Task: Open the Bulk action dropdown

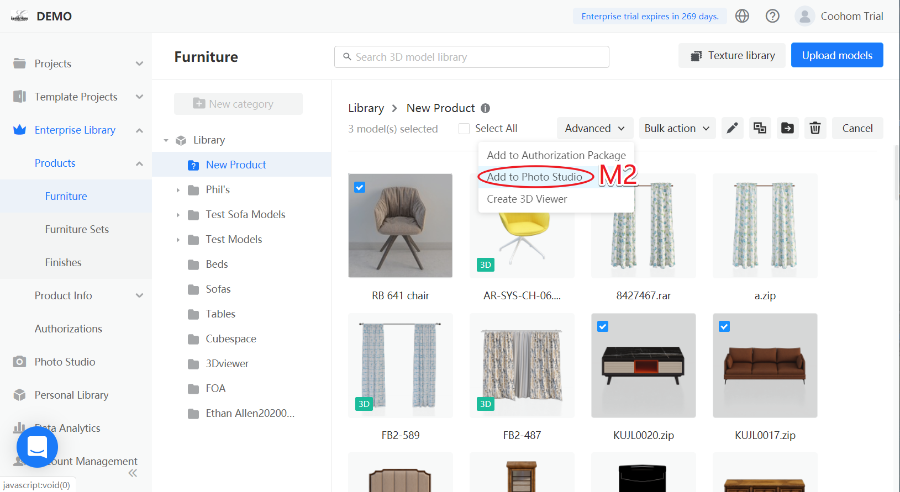Action: click(677, 128)
